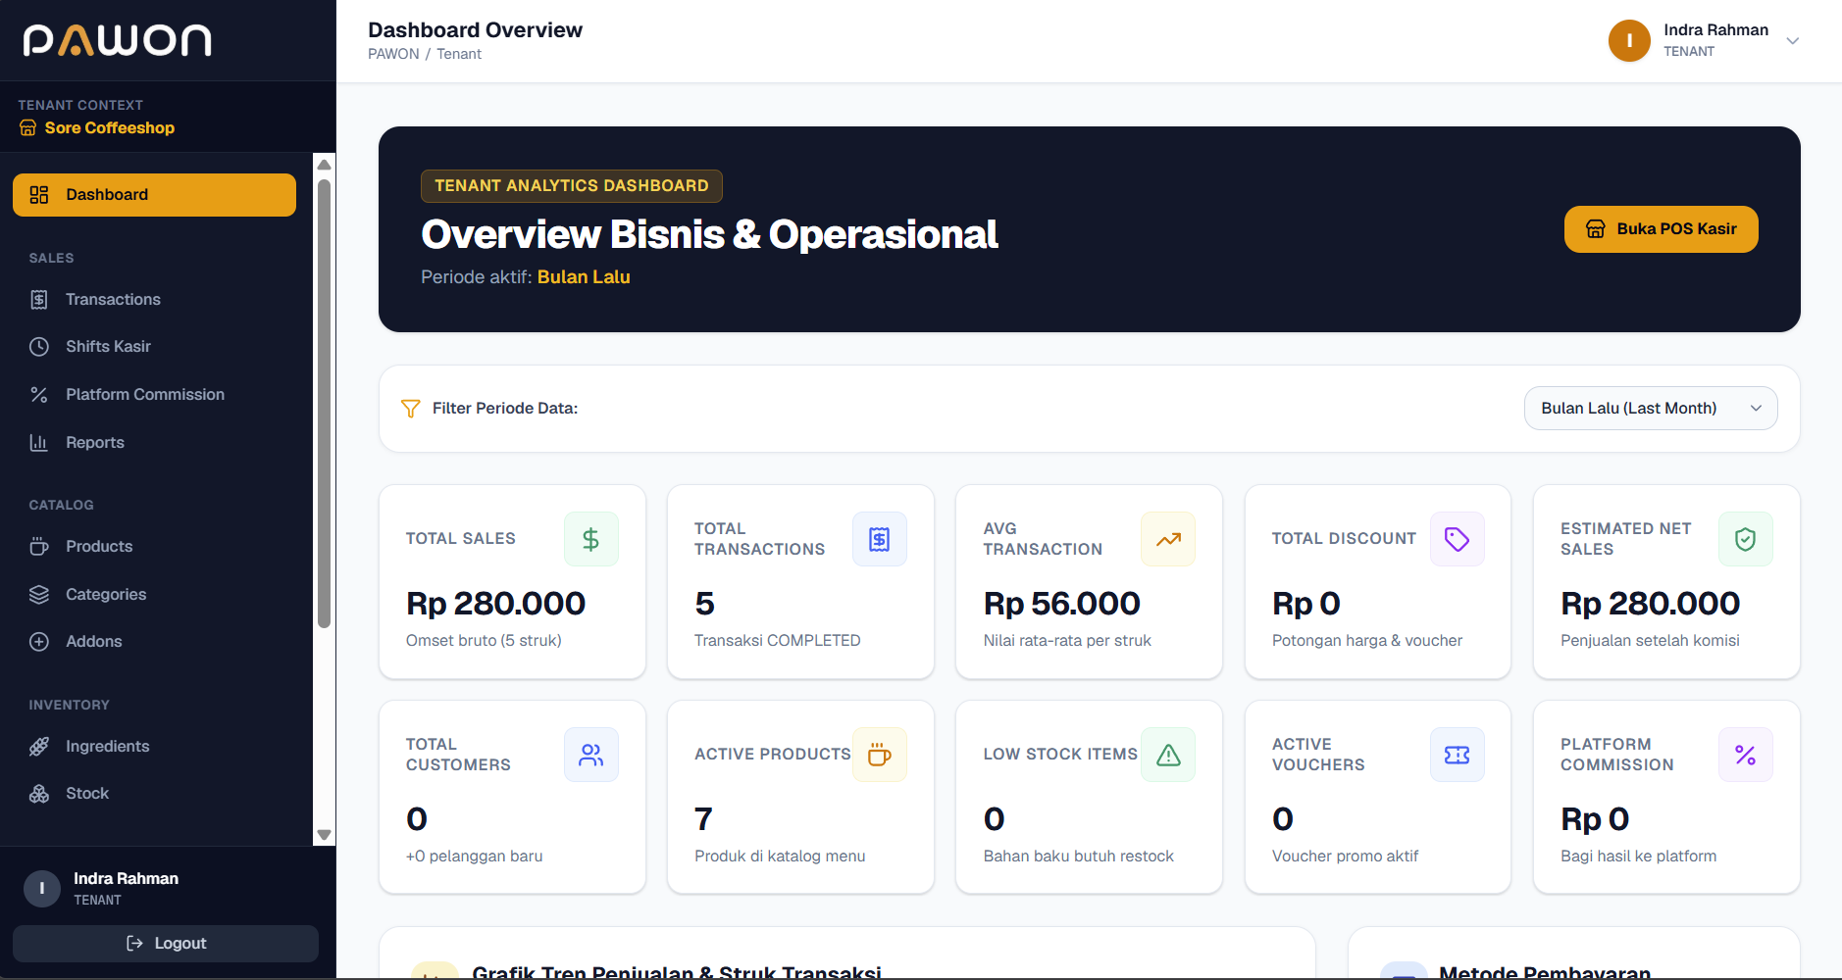Click the PAWON breadcrumb link
Image resolution: width=1842 pixels, height=980 pixels.
pos(393,54)
